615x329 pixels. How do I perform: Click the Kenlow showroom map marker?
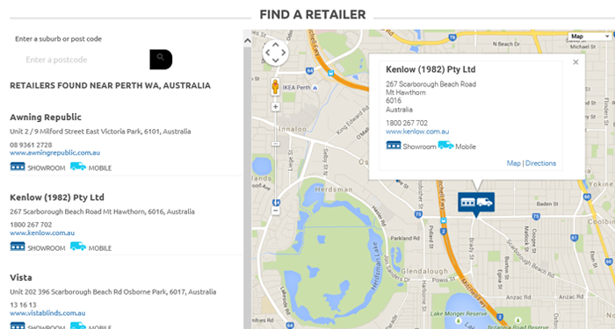tap(476, 204)
